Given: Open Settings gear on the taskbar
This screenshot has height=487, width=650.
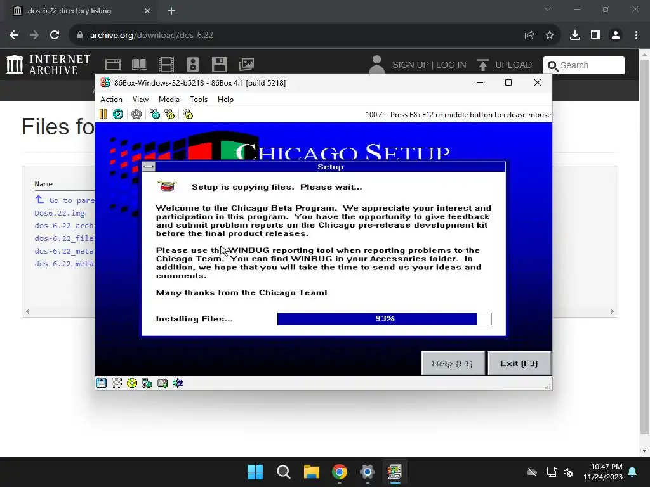Looking at the screenshot, I should pyautogui.click(x=368, y=472).
